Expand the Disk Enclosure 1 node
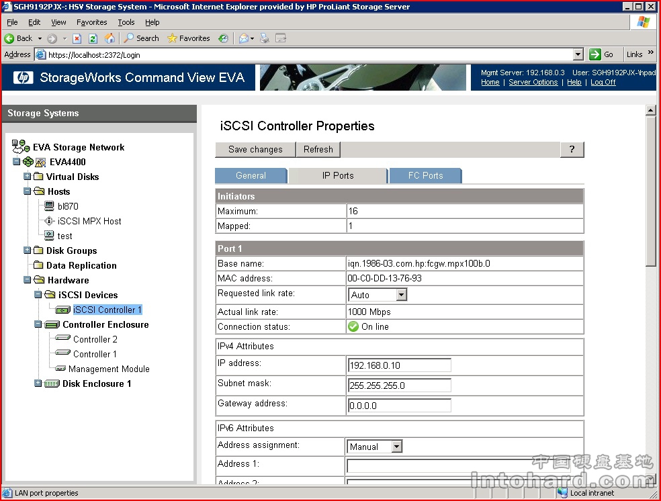 click(38, 383)
